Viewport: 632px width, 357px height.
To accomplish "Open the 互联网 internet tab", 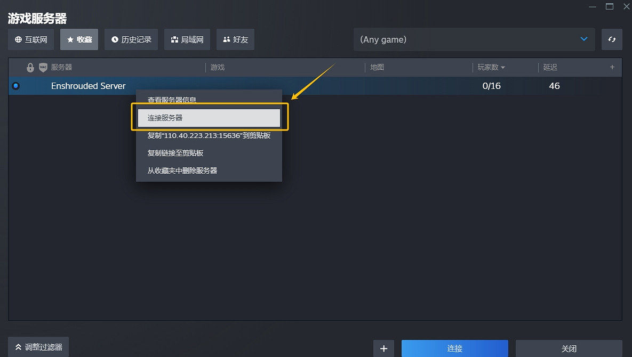I will coord(31,39).
